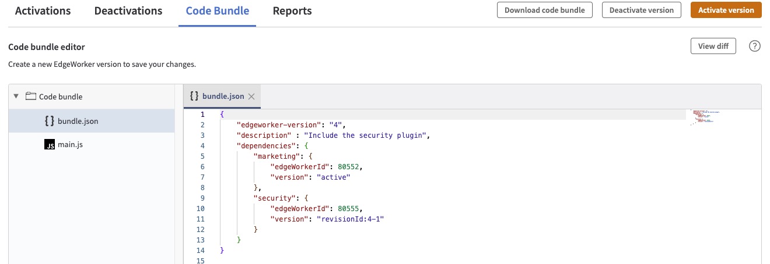Open the Deactivations tab

[128, 11]
